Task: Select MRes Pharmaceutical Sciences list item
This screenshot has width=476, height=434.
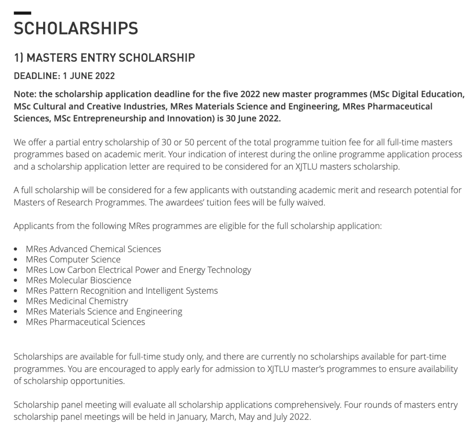Action: coord(85,322)
